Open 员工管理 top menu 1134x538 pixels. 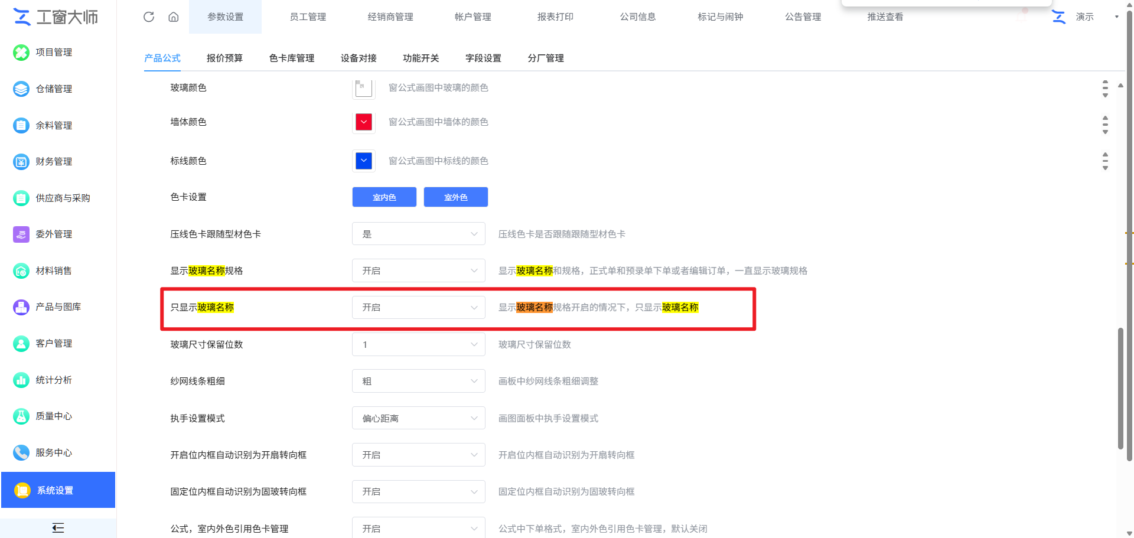(308, 17)
